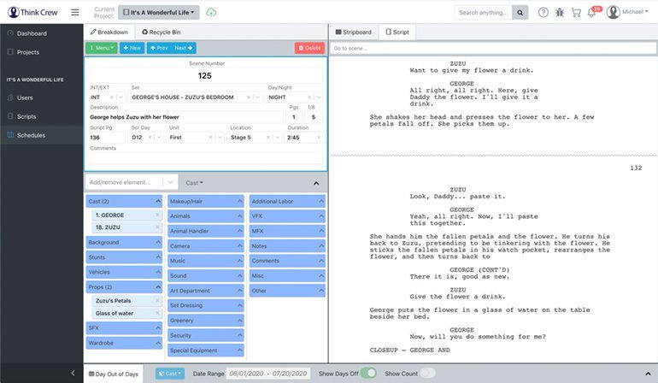Toggle Show Days Off switch
The height and width of the screenshot is (383, 658).
pos(368,373)
